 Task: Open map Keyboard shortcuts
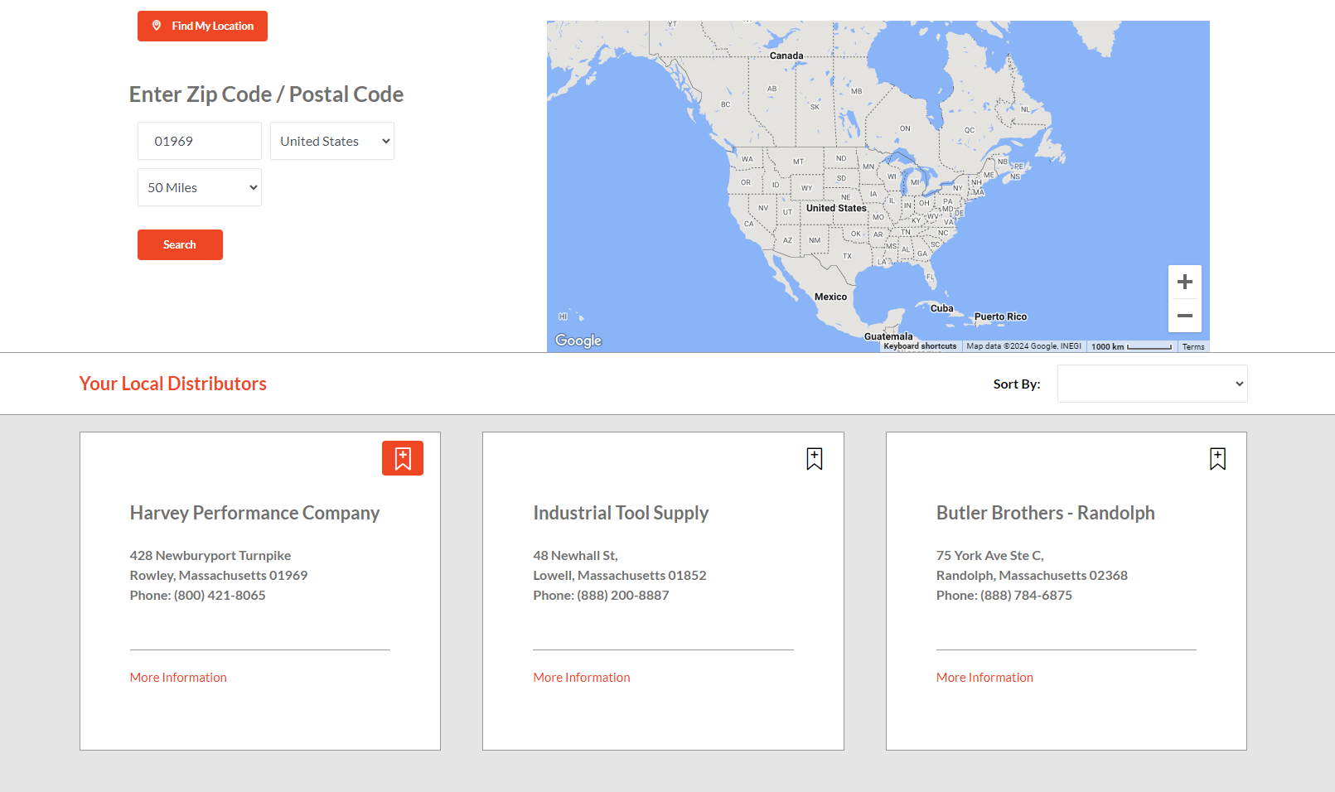pos(920,346)
